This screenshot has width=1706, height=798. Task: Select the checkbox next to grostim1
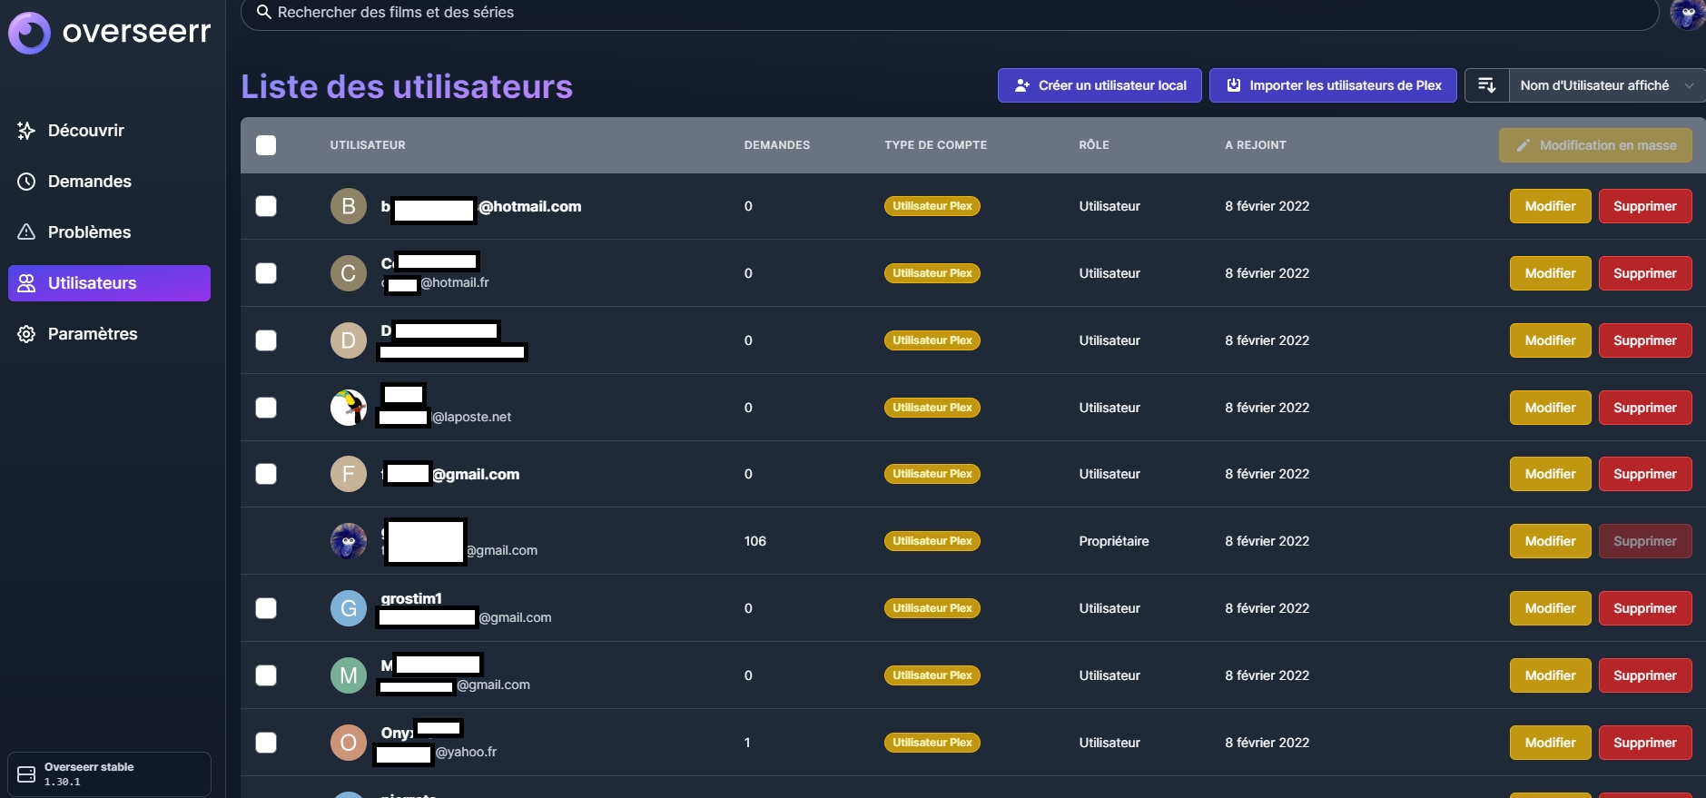(x=266, y=608)
